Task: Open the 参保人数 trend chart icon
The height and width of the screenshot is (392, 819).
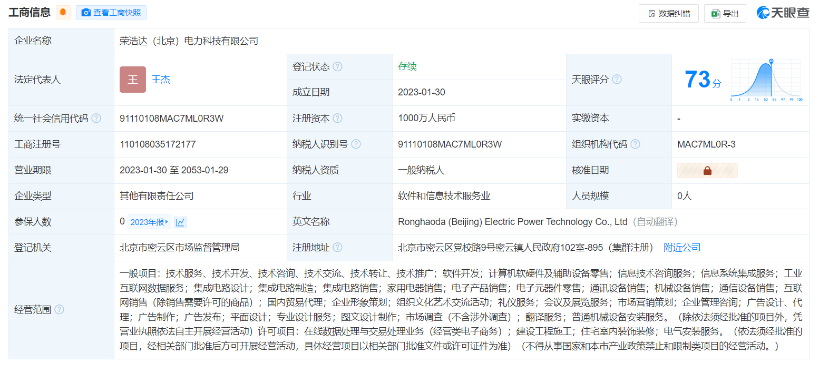Action: (180, 222)
